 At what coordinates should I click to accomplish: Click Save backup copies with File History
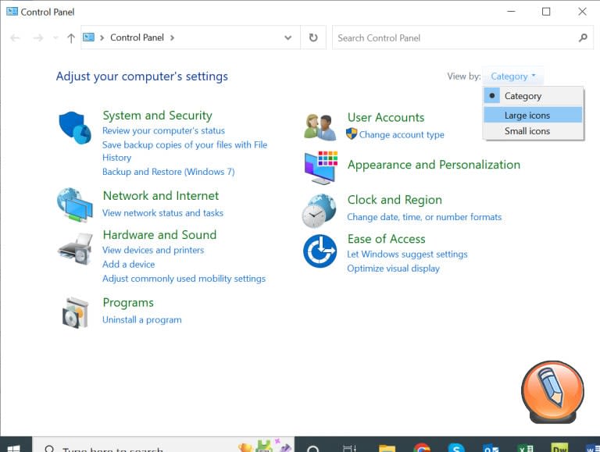click(x=184, y=151)
